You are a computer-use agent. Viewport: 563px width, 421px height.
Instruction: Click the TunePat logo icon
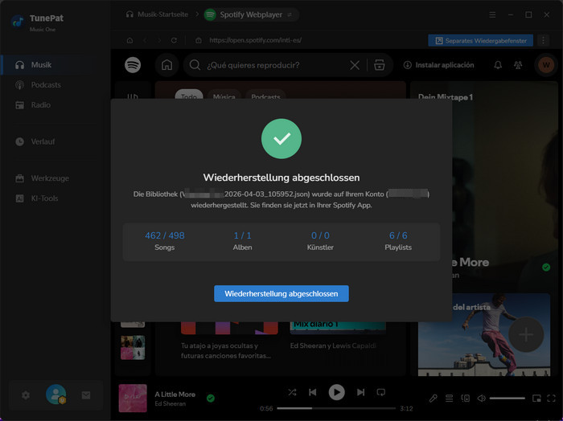click(x=18, y=22)
